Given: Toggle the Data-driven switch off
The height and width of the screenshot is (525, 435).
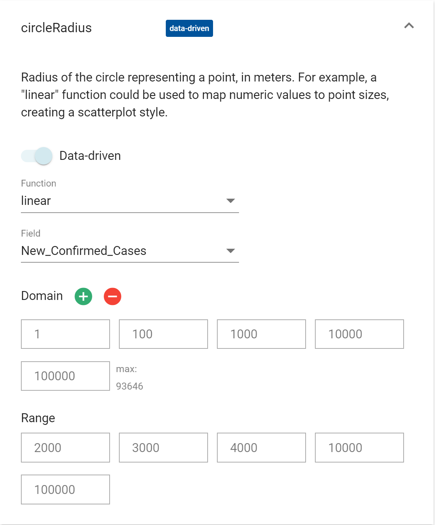Looking at the screenshot, I should pos(37,156).
